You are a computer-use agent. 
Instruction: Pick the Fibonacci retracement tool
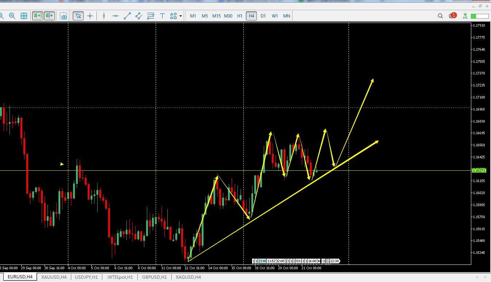click(151, 16)
